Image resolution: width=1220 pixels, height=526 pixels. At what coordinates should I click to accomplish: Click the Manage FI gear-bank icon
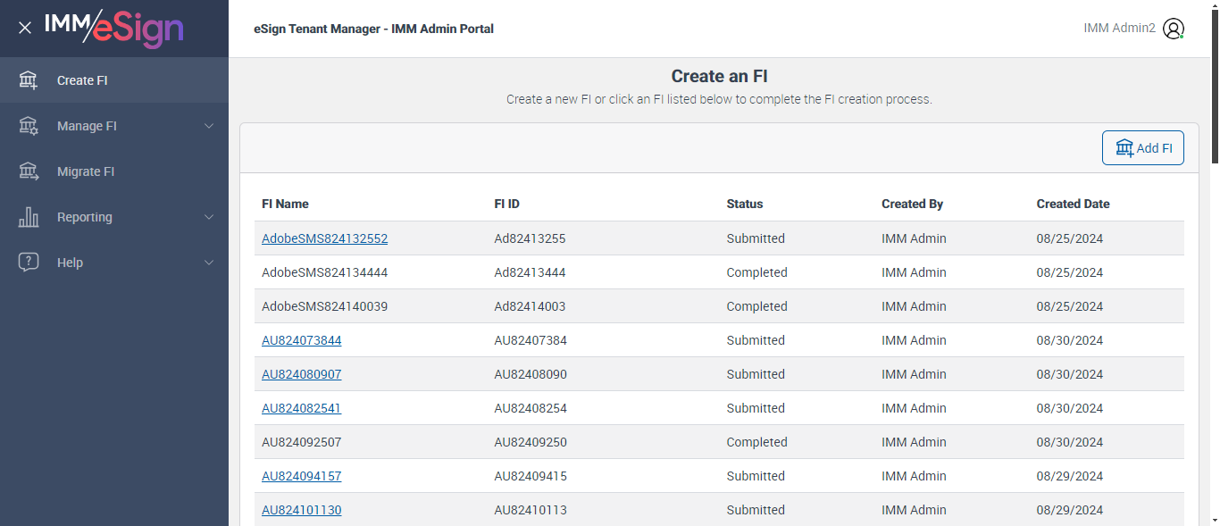click(x=29, y=126)
